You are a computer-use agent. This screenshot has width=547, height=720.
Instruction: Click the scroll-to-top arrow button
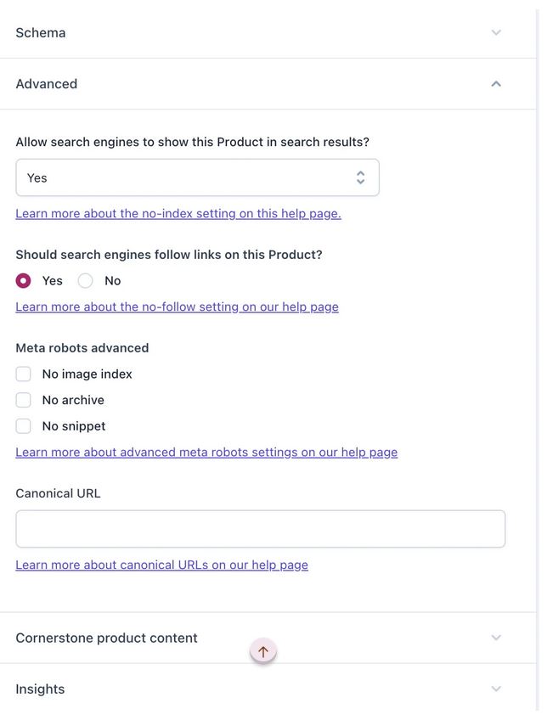click(x=263, y=651)
